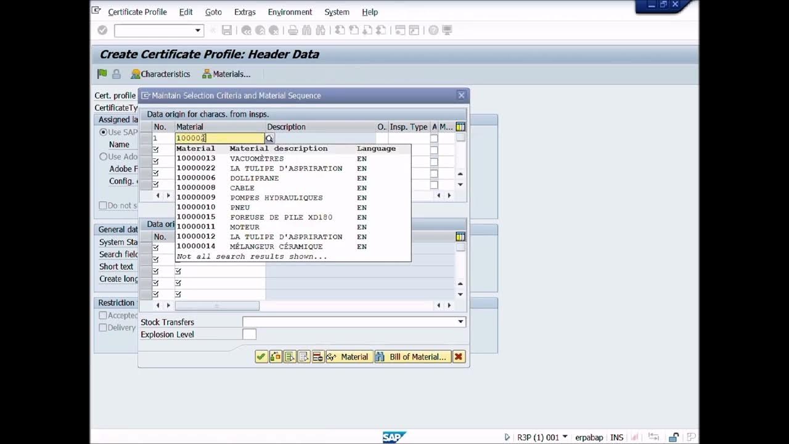The image size is (789, 444).
Task: Click the Save diskette icon in the toolbar
Action: (227, 30)
